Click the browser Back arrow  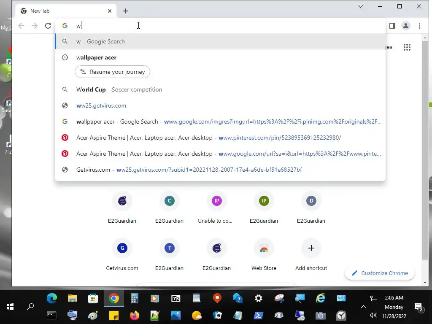click(x=21, y=26)
